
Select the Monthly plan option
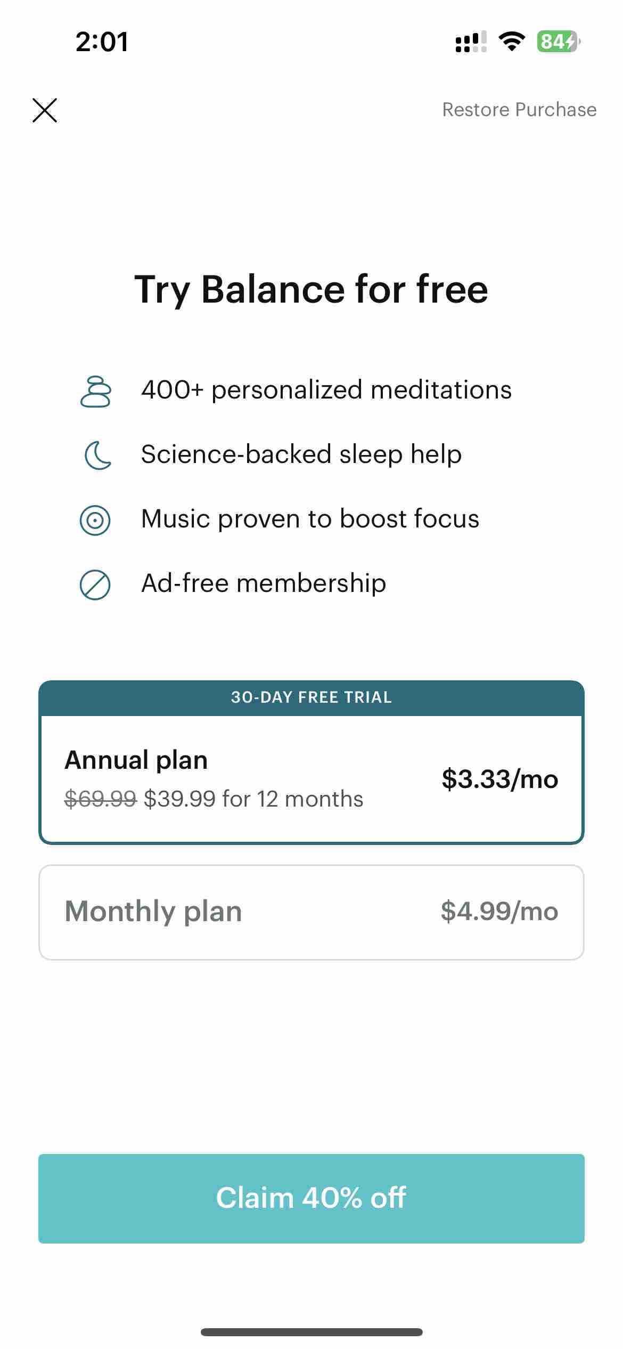[311, 912]
